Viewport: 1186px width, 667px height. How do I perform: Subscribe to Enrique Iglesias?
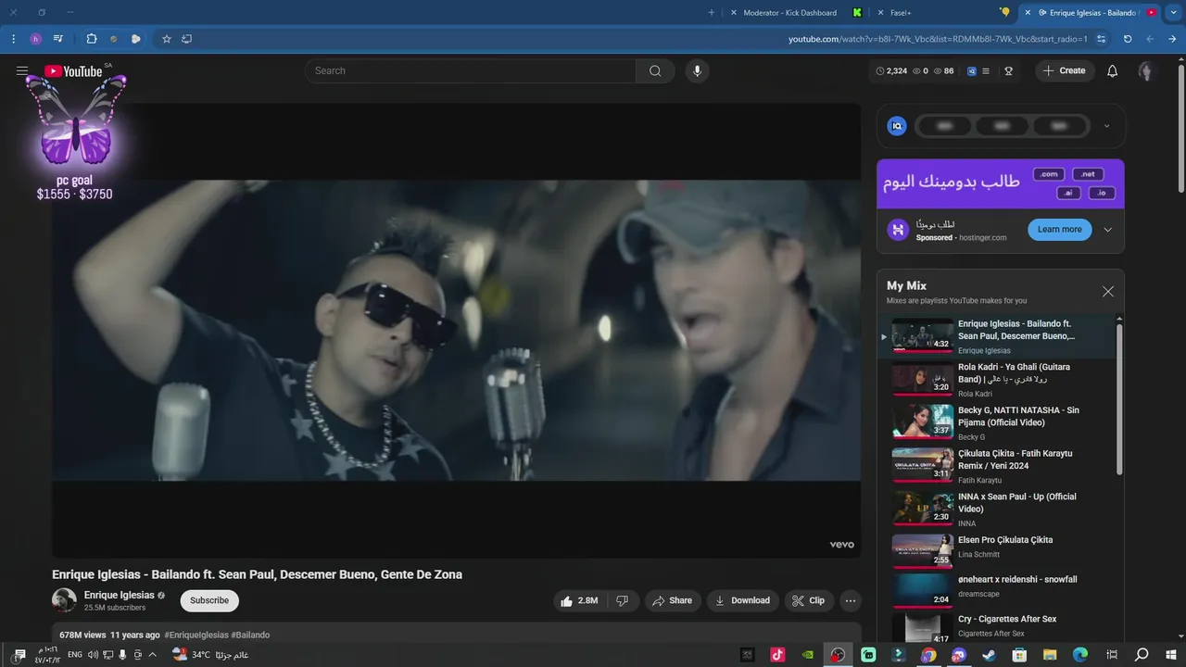209,600
